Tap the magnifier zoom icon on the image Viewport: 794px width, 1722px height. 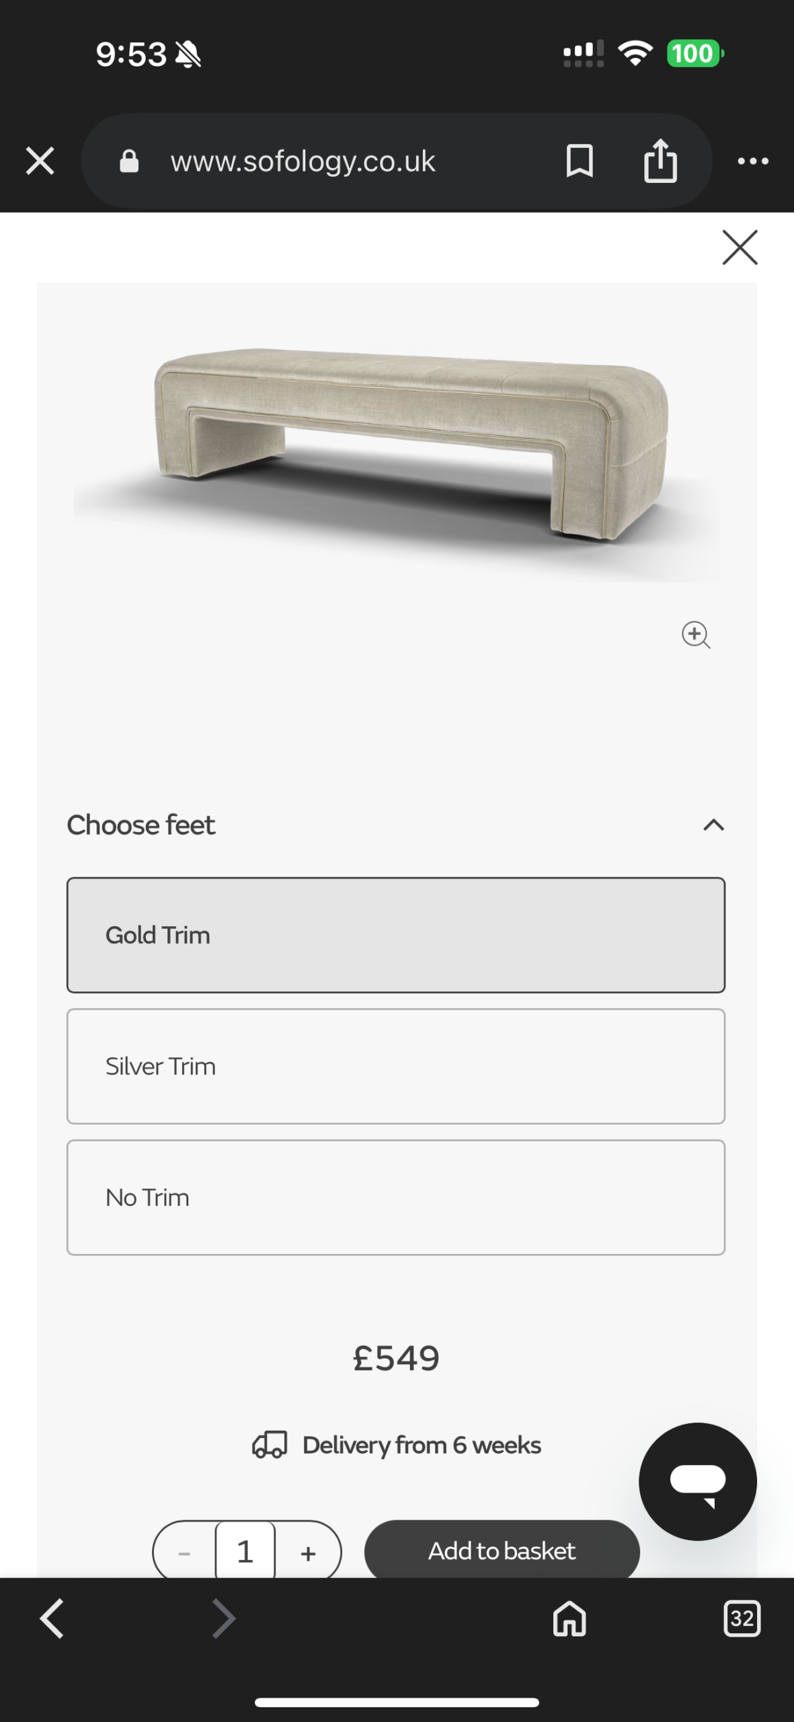click(696, 635)
